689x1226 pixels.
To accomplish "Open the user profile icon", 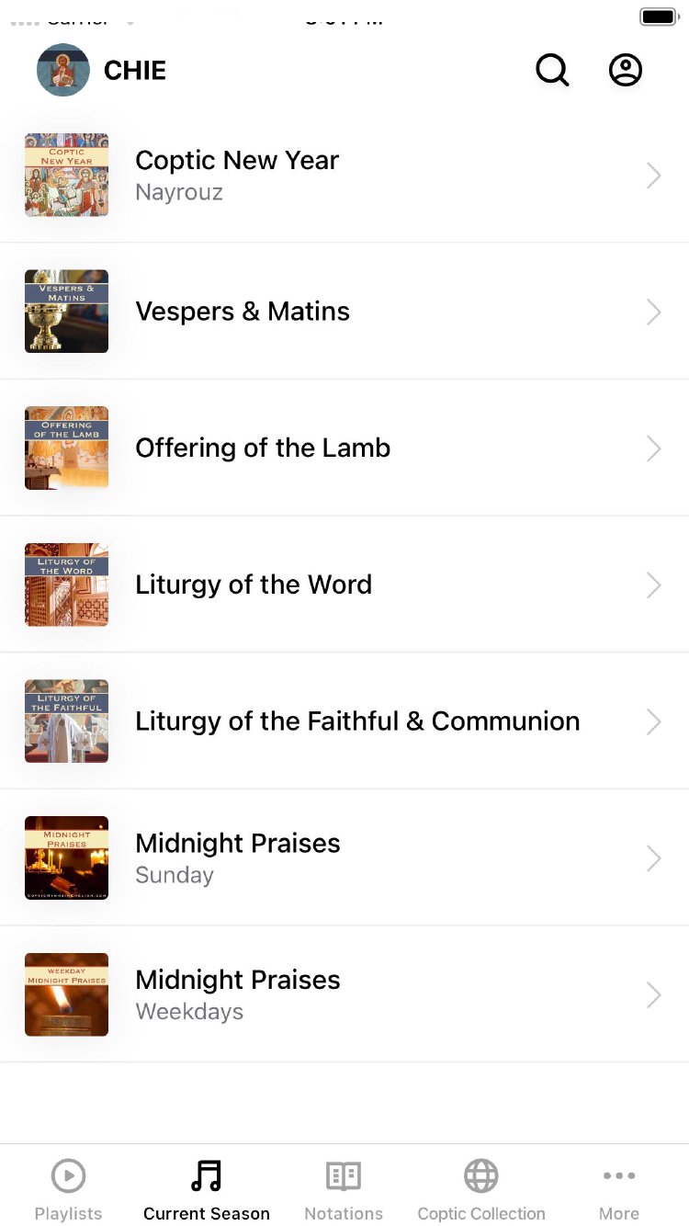I will 626,70.
